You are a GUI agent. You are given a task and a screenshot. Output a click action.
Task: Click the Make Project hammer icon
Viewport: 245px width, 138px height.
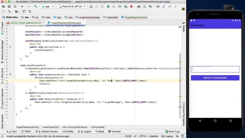click(36, 7)
